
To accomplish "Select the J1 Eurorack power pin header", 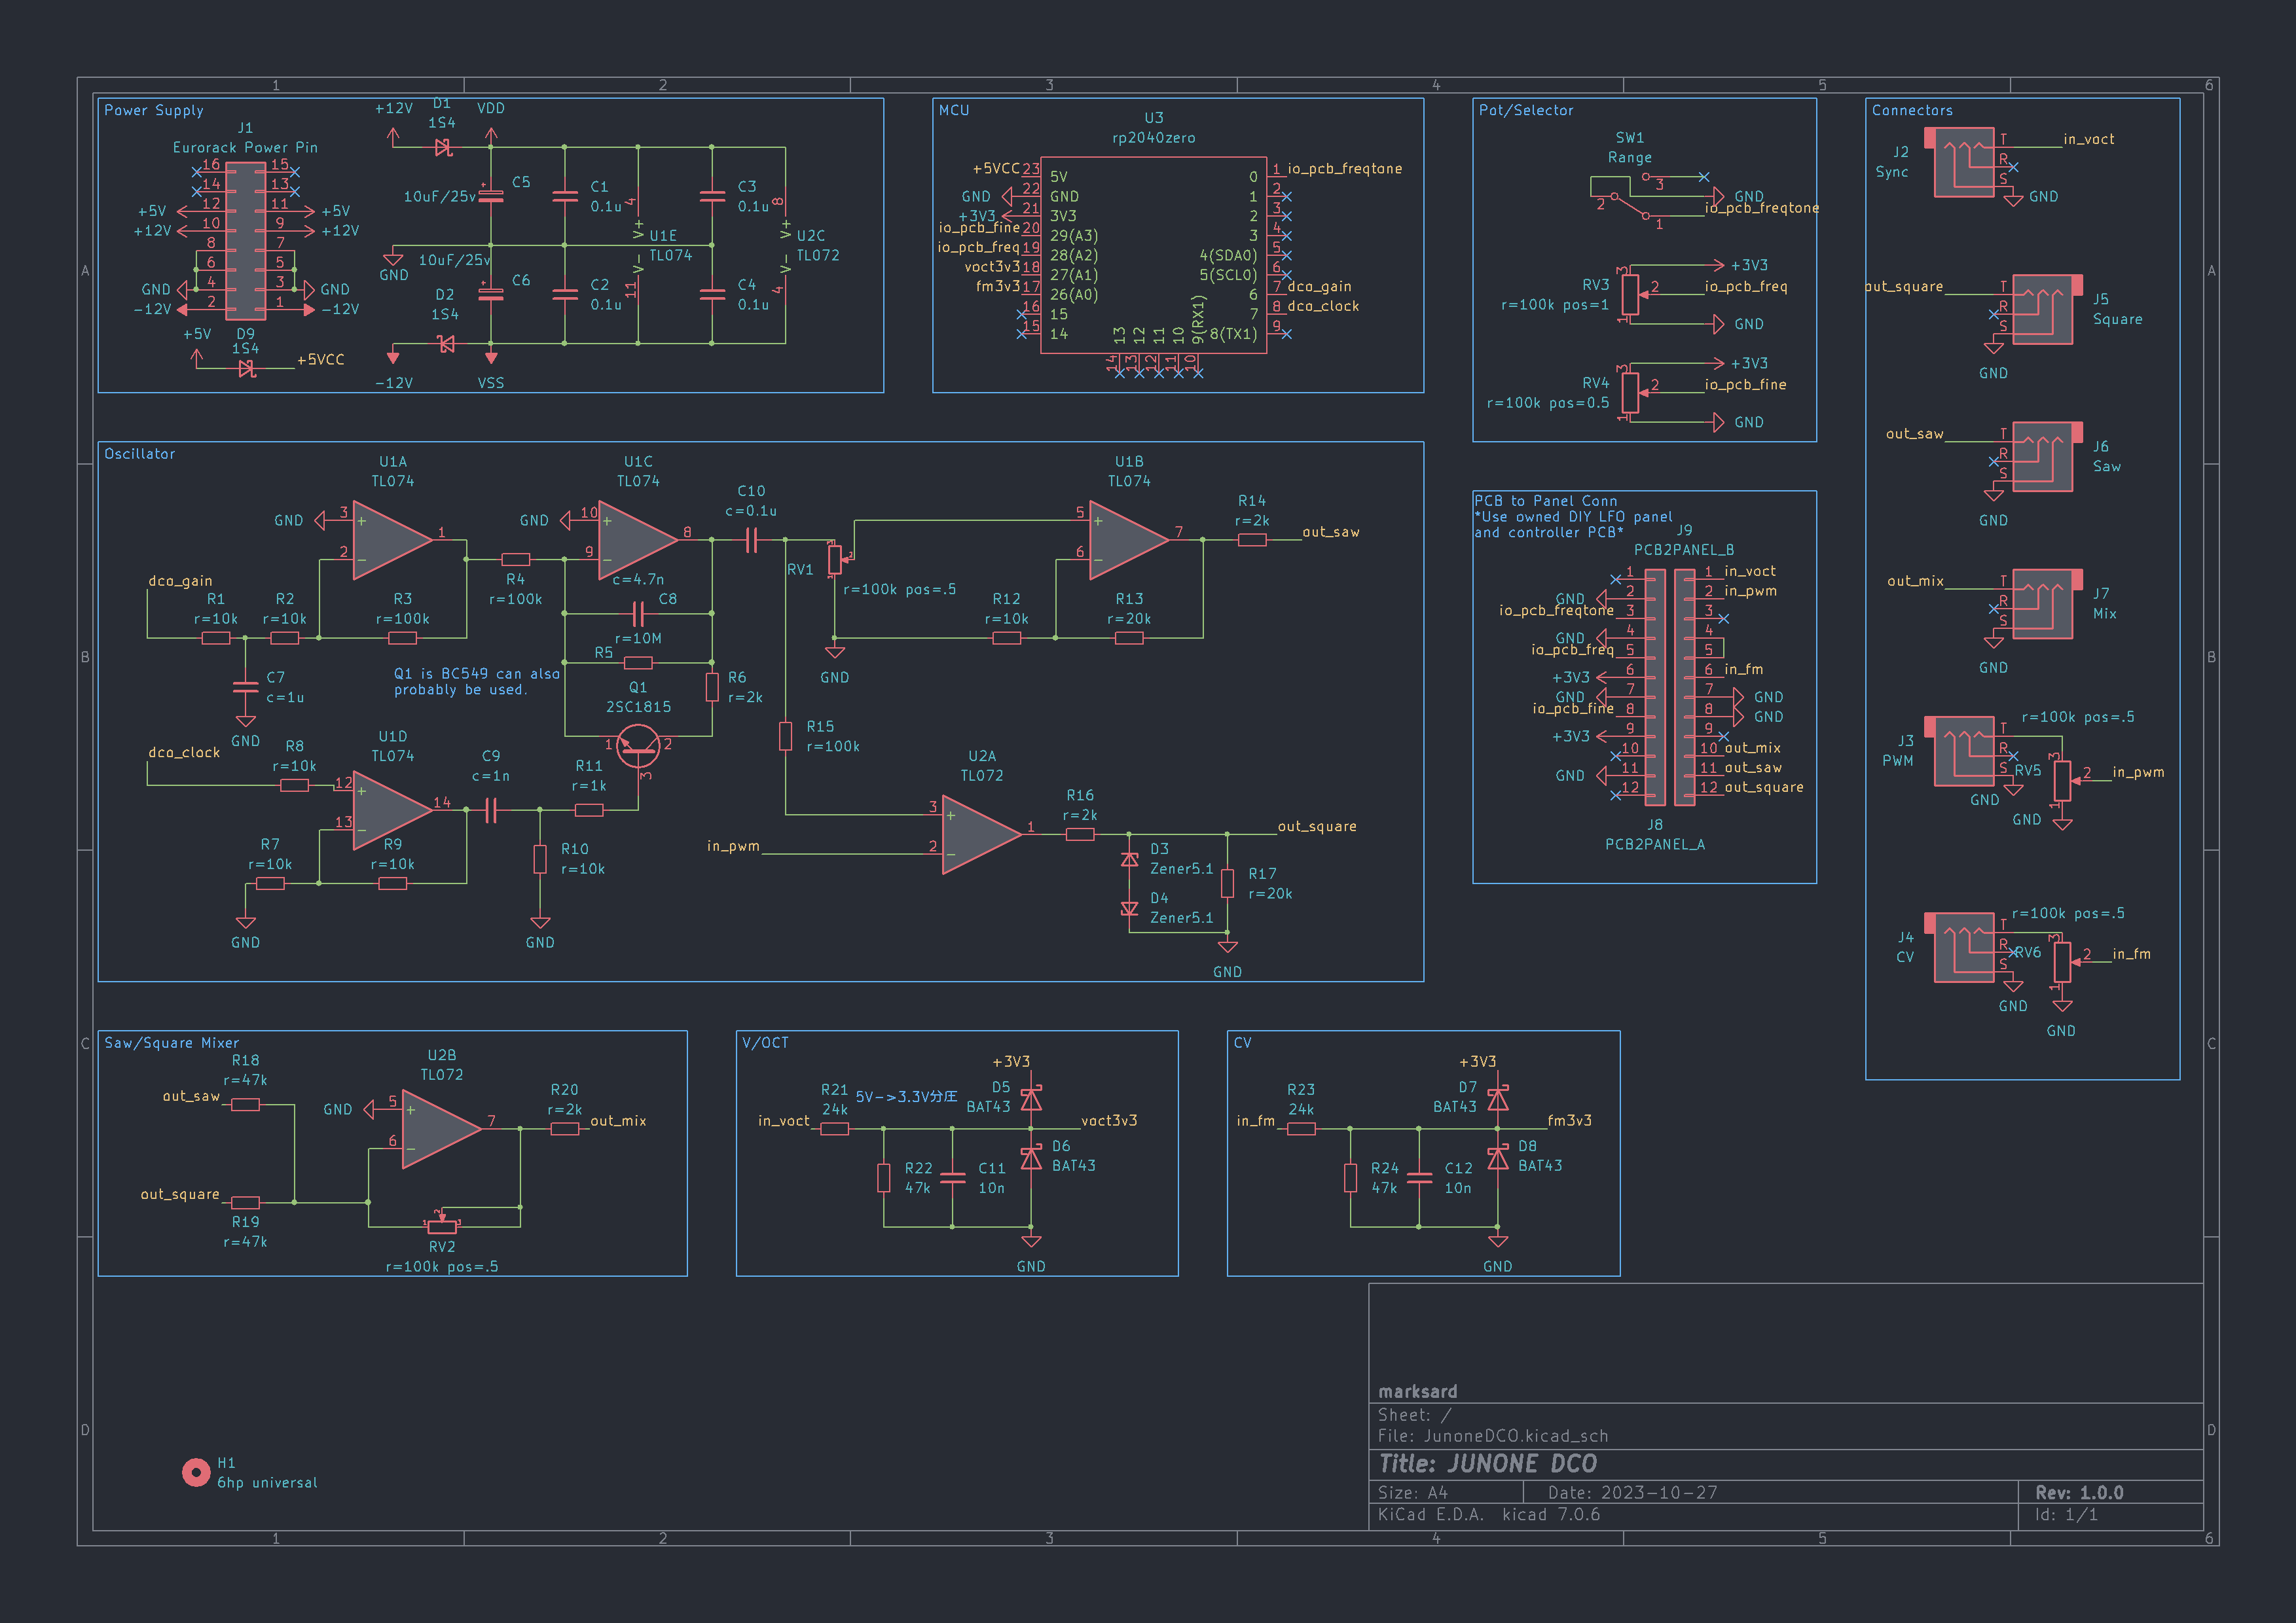I will (x=245, y=241).
